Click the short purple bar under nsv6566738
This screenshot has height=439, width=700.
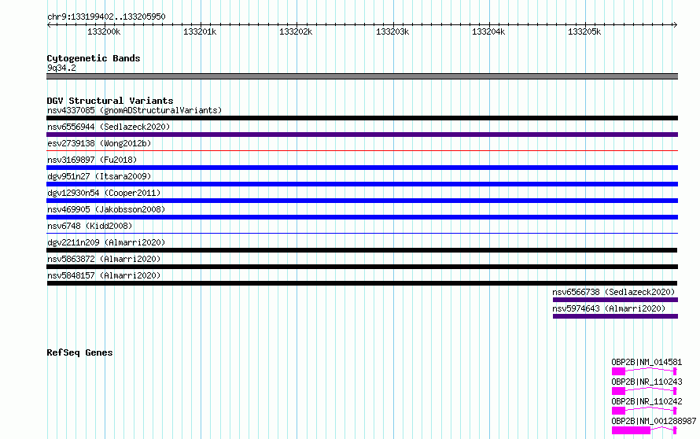point(615,300)
